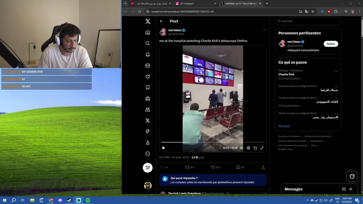This screenshot has width=363, height=204.
Task: Start a new message from the Messages drawer
Action: click(344, 189)
